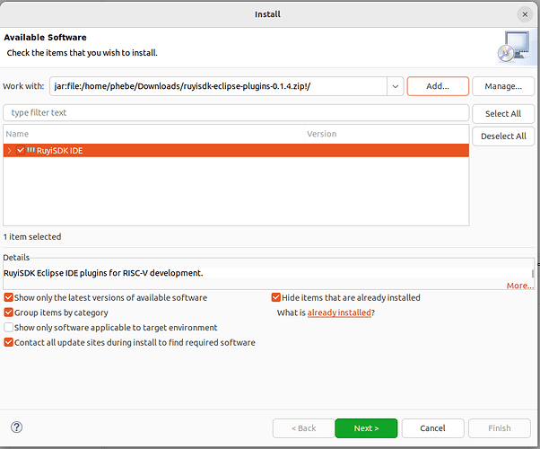Click the Name column header
540x449 pixels.
click(x=154, y=134)
